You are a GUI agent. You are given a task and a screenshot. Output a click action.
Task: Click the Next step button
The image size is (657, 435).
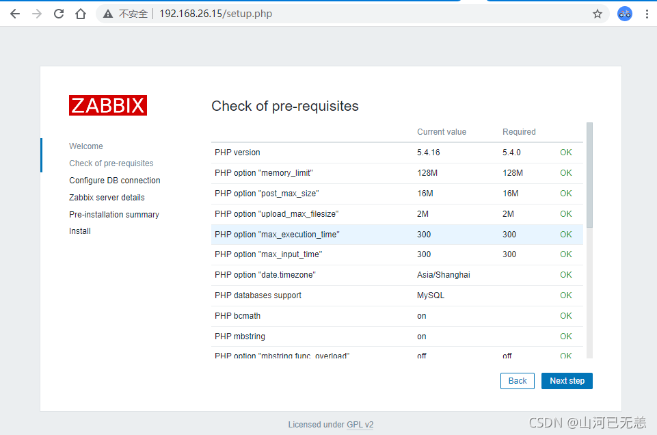[567, 380]
